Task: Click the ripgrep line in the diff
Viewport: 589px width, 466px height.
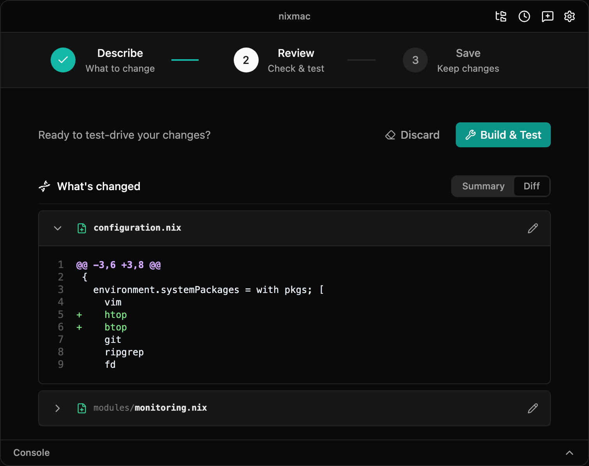Action: [x=124, y=352]
